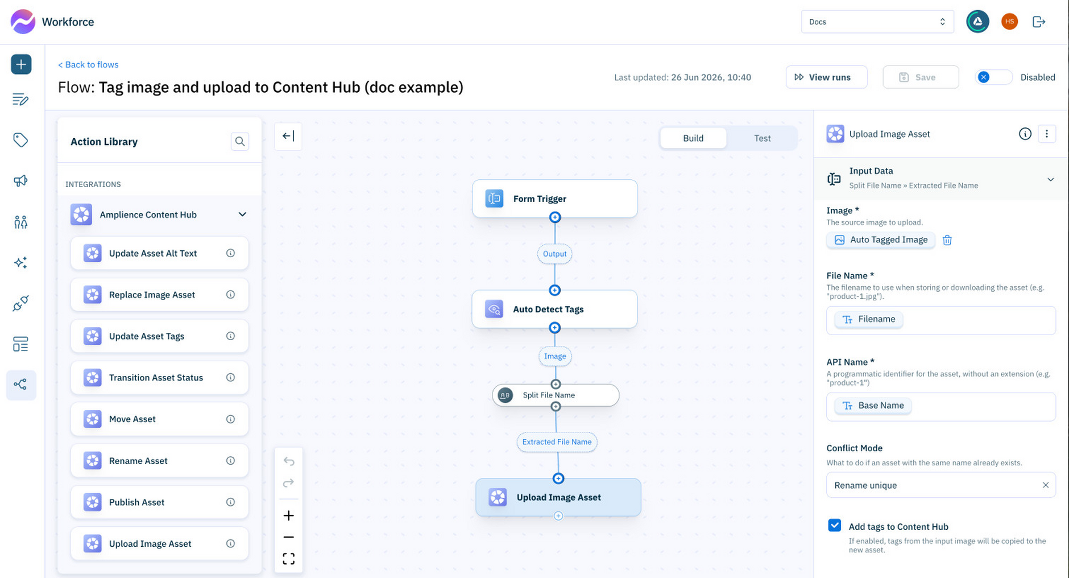Show info for Update Asset Alt Text
This screenshot has height=578, width=1069.
(x=231, y=253)
